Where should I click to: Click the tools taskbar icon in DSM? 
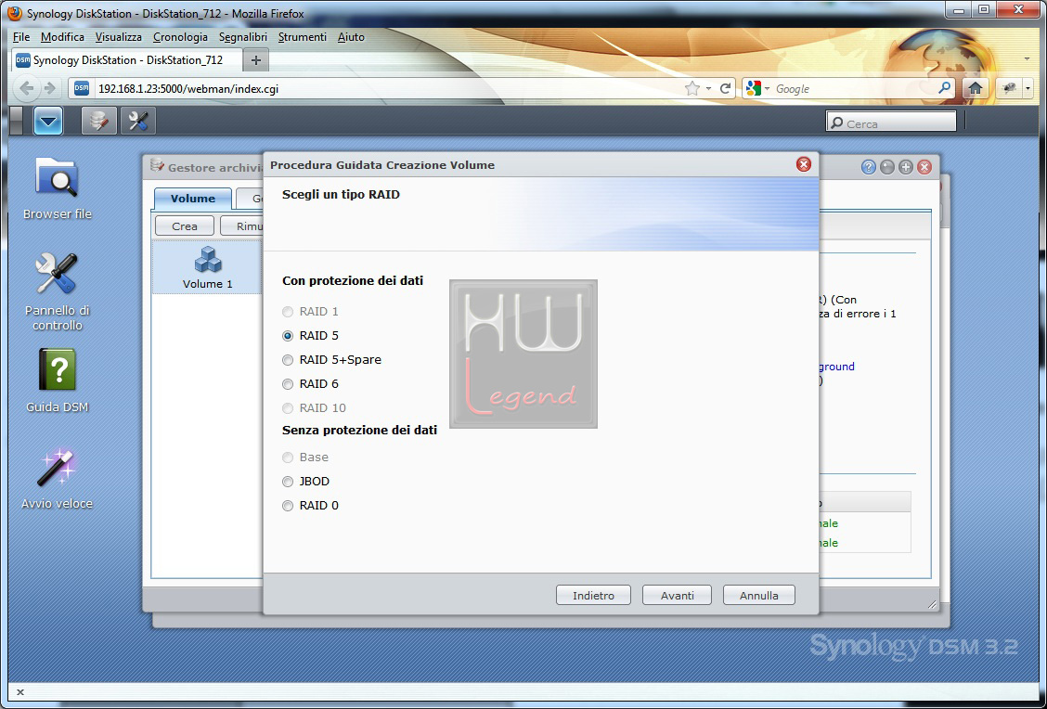point(137,121)
